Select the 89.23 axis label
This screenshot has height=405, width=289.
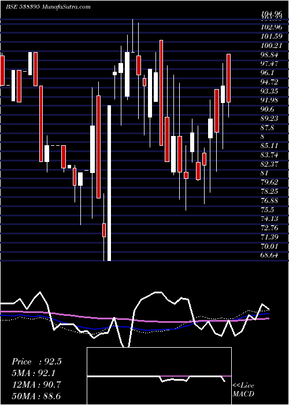point(269,119)
